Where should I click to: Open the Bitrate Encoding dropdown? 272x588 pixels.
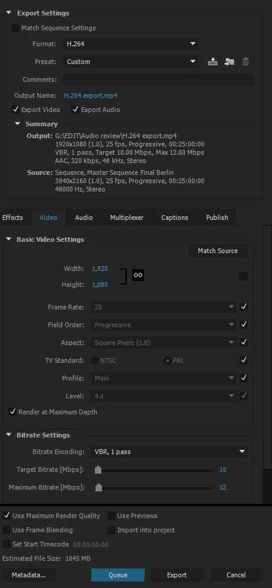[169, 452]
